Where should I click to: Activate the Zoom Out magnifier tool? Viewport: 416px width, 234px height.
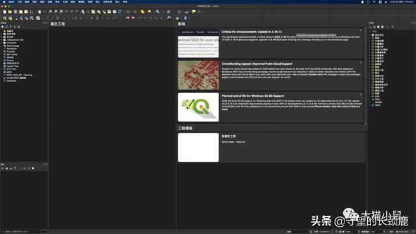coord(55,12)
